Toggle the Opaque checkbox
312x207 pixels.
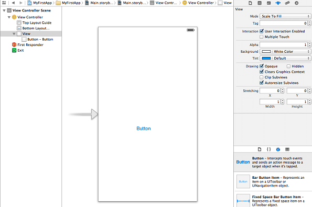[x=262, y=66]
